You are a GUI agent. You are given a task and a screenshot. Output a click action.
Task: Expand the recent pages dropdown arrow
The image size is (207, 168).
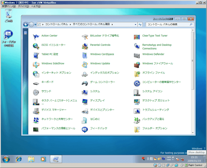[x=36, y=24]
